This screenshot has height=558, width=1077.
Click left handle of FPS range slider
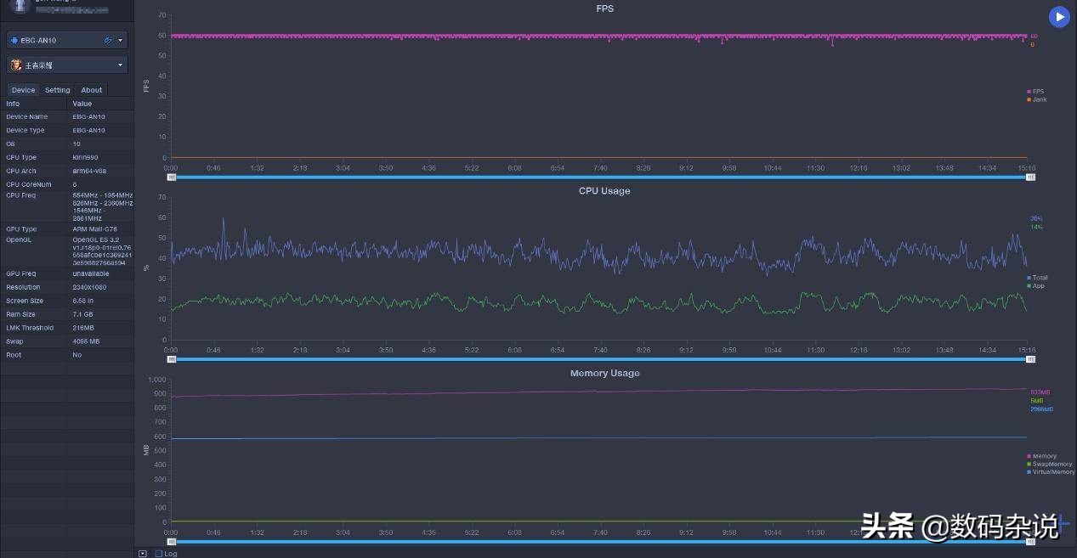(x=172, y=177)
